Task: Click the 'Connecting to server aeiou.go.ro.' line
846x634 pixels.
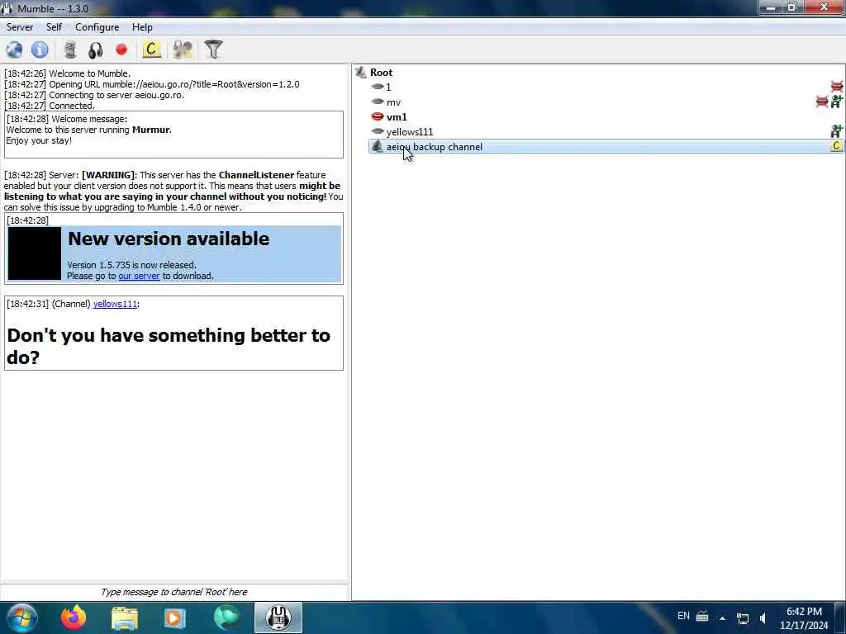Action: click(94, 96)
